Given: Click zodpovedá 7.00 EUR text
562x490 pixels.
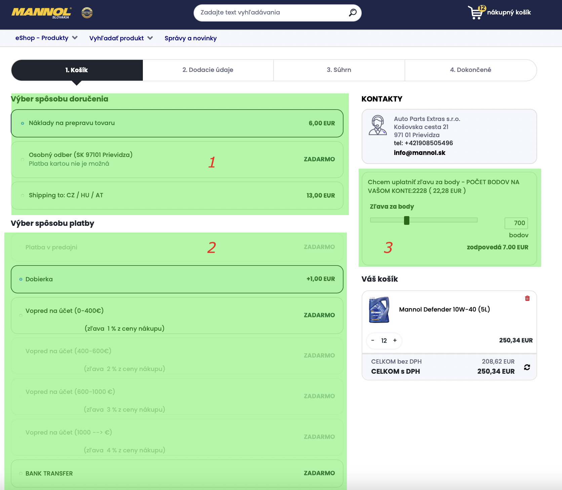Looking at the screenshot, I should coord(497,247).
